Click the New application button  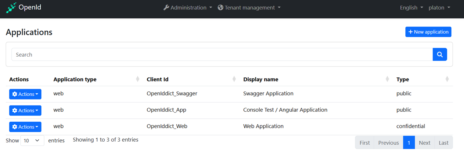tap(428, 32)
